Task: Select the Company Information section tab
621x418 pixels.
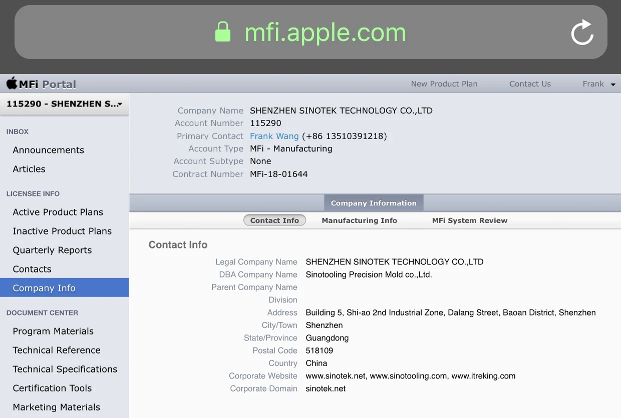Action: [x=374, y=203]
